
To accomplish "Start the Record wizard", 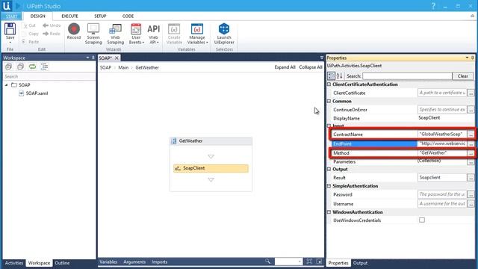I will tap(74, 31).
